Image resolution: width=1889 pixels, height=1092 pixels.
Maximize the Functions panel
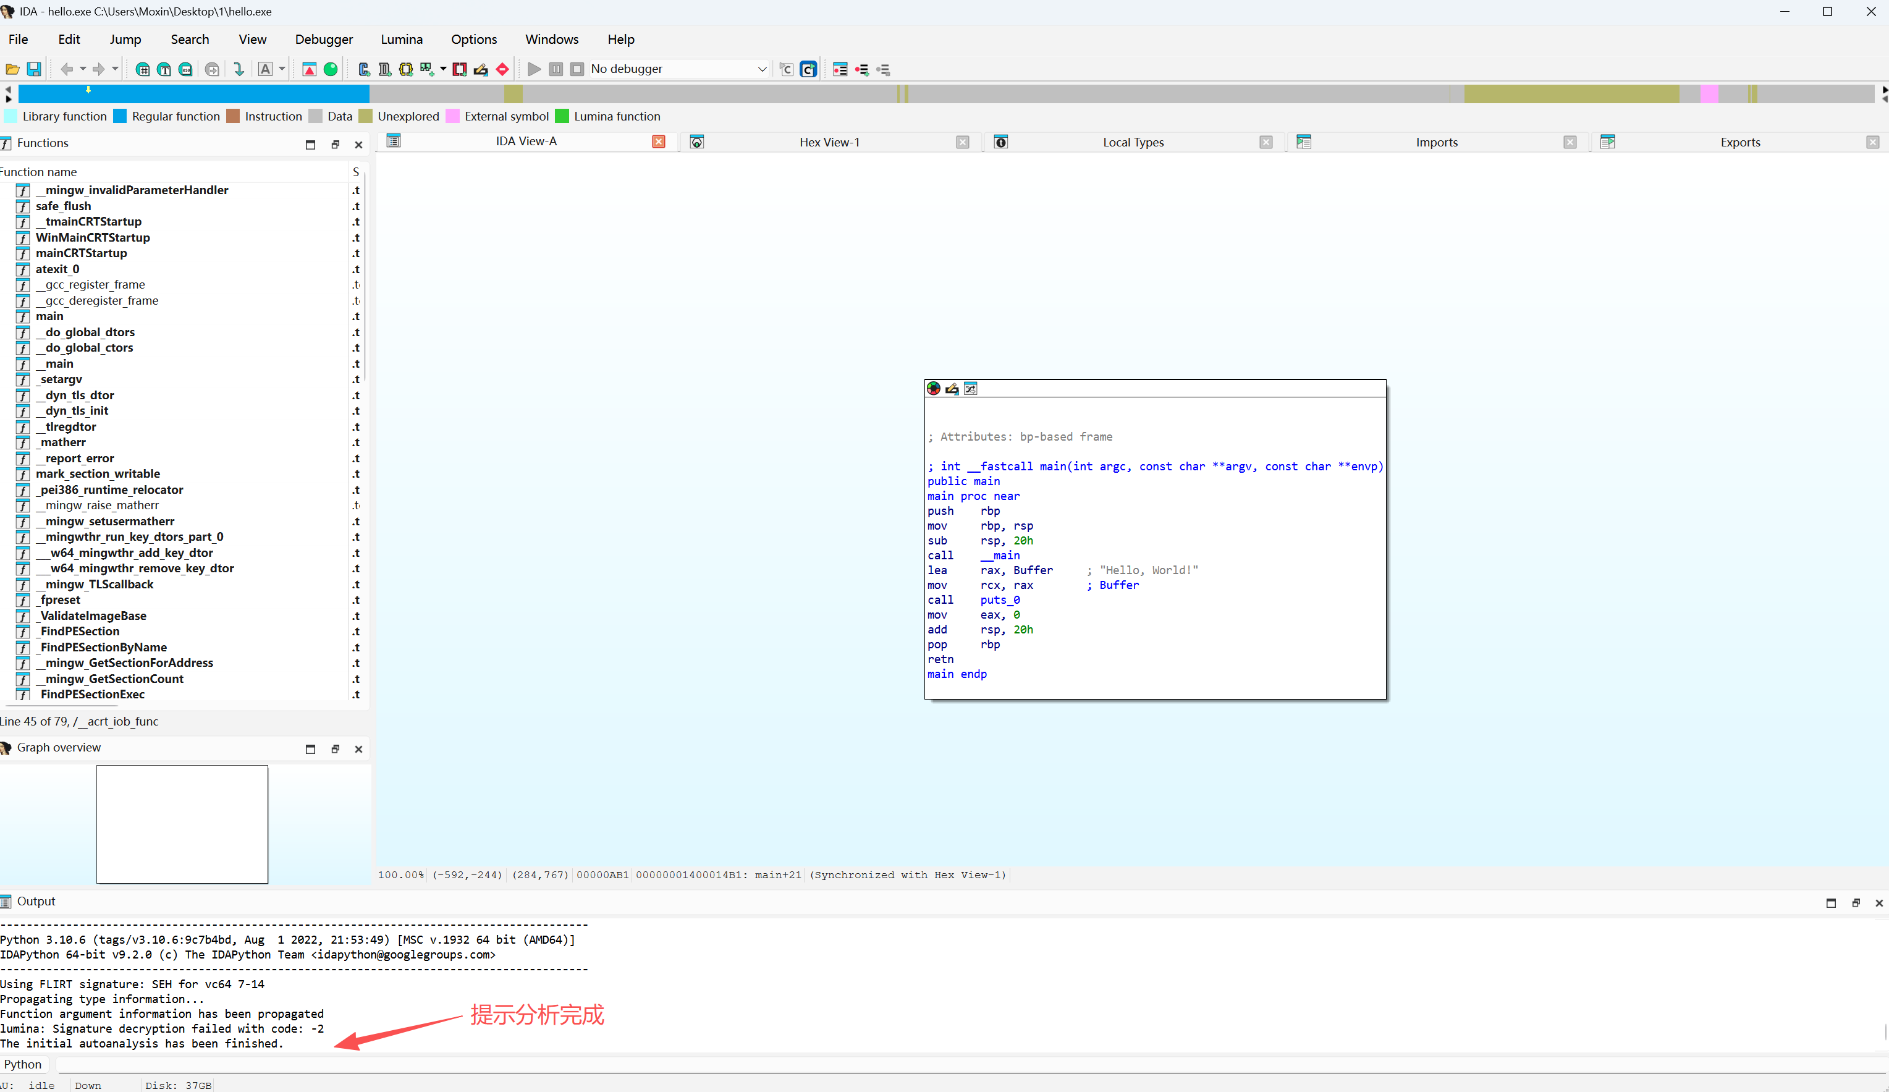310,144
